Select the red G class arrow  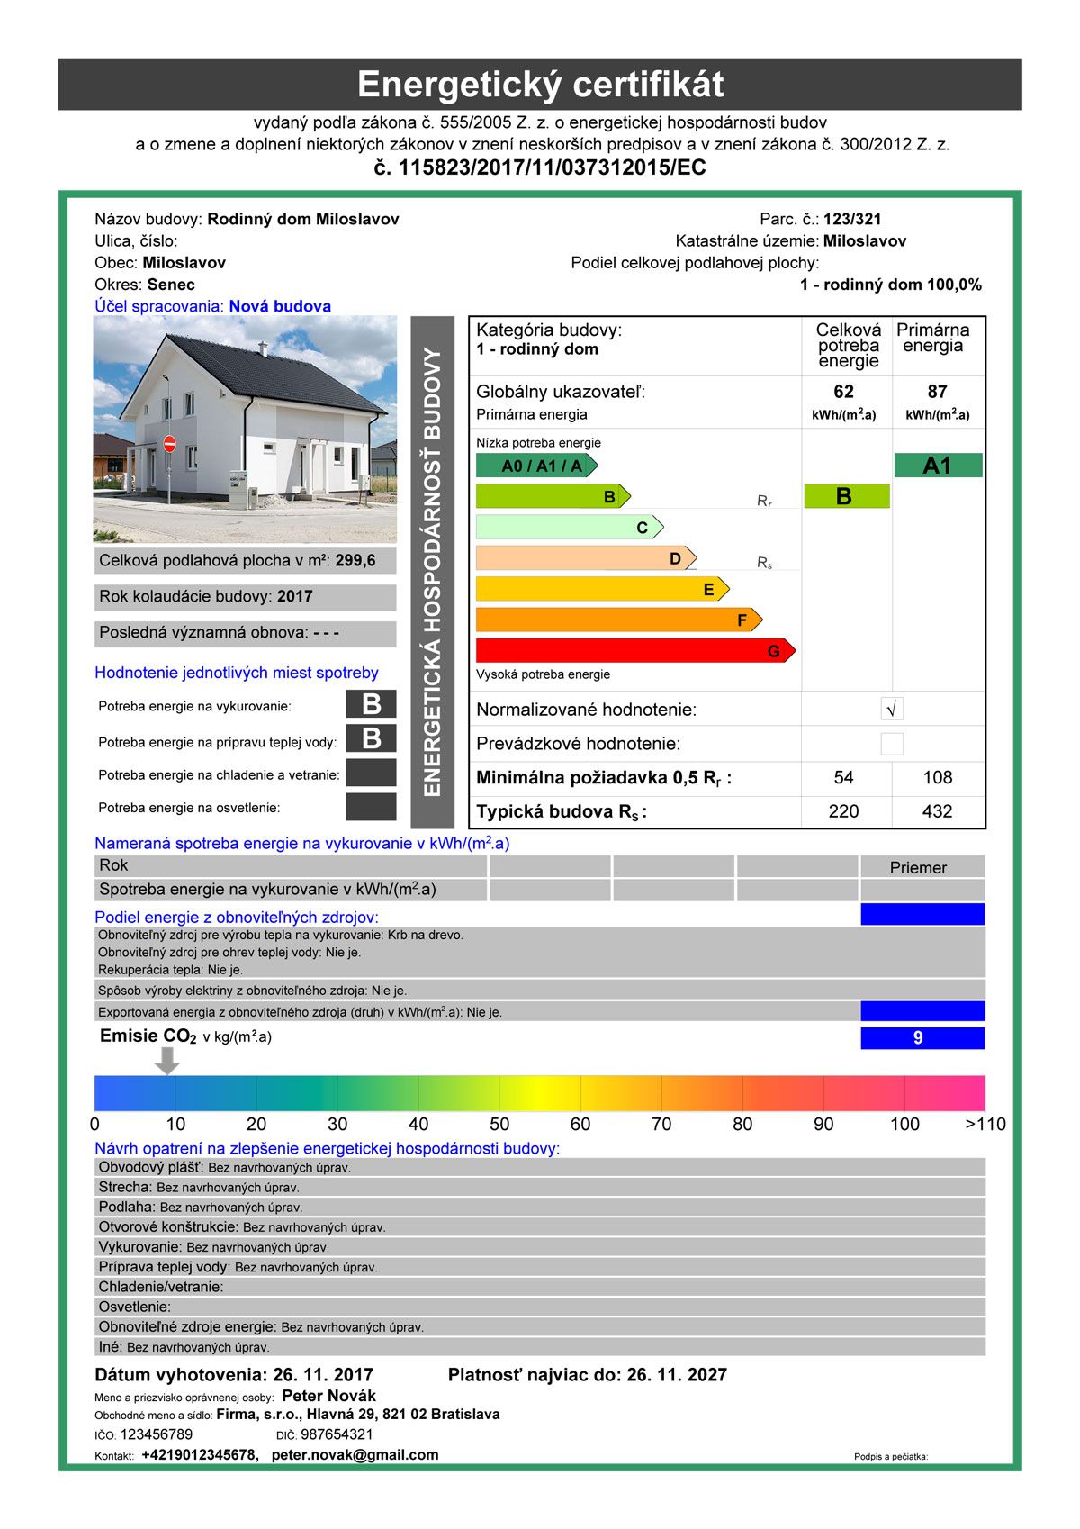[635, 650]
